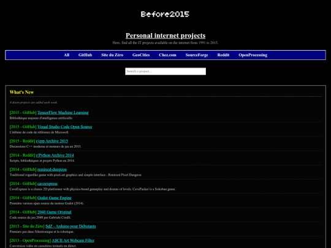Open the SourceForge category

tap(197, 55)
